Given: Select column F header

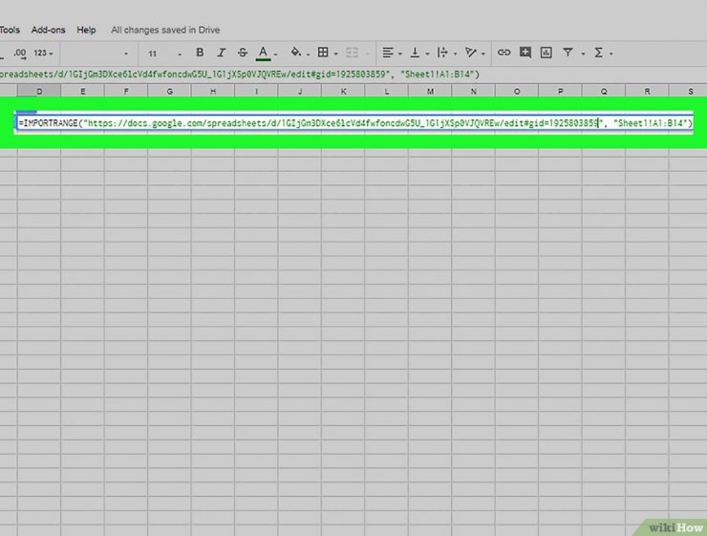Looking at the screenshot, I should coord(126,92).
